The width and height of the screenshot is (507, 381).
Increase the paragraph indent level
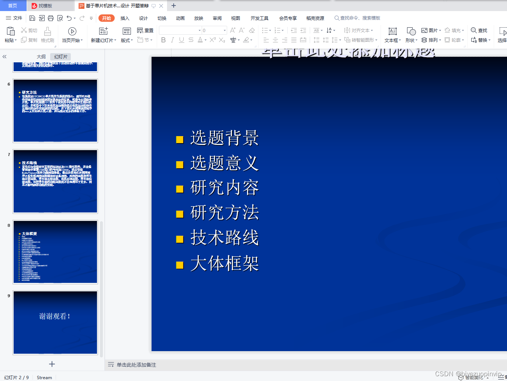click(x=303, y=30)
